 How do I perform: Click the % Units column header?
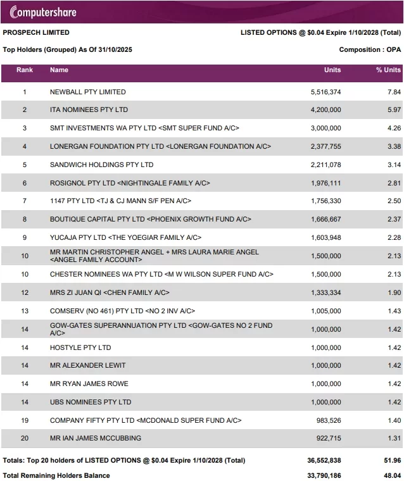coord(388,70)
